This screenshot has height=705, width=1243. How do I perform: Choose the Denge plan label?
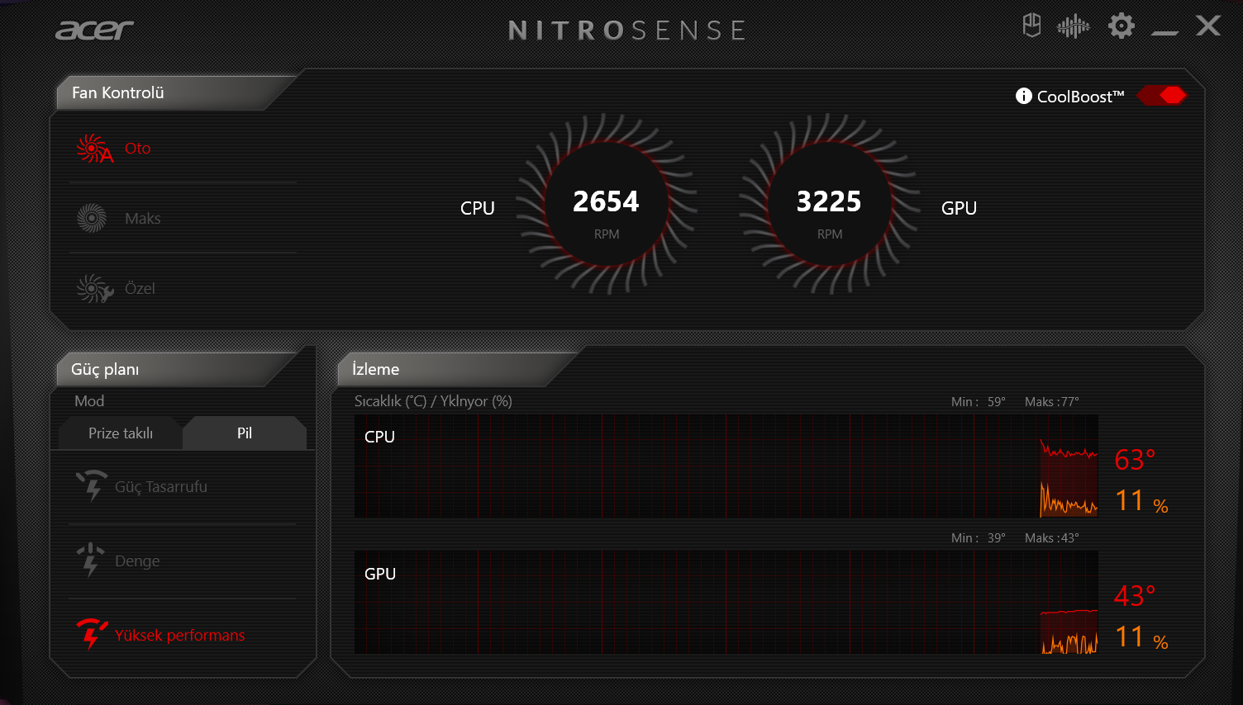coord(137,561)
